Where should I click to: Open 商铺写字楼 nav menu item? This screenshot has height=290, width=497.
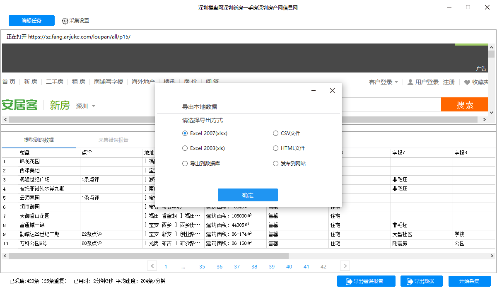tap(109, 82)
